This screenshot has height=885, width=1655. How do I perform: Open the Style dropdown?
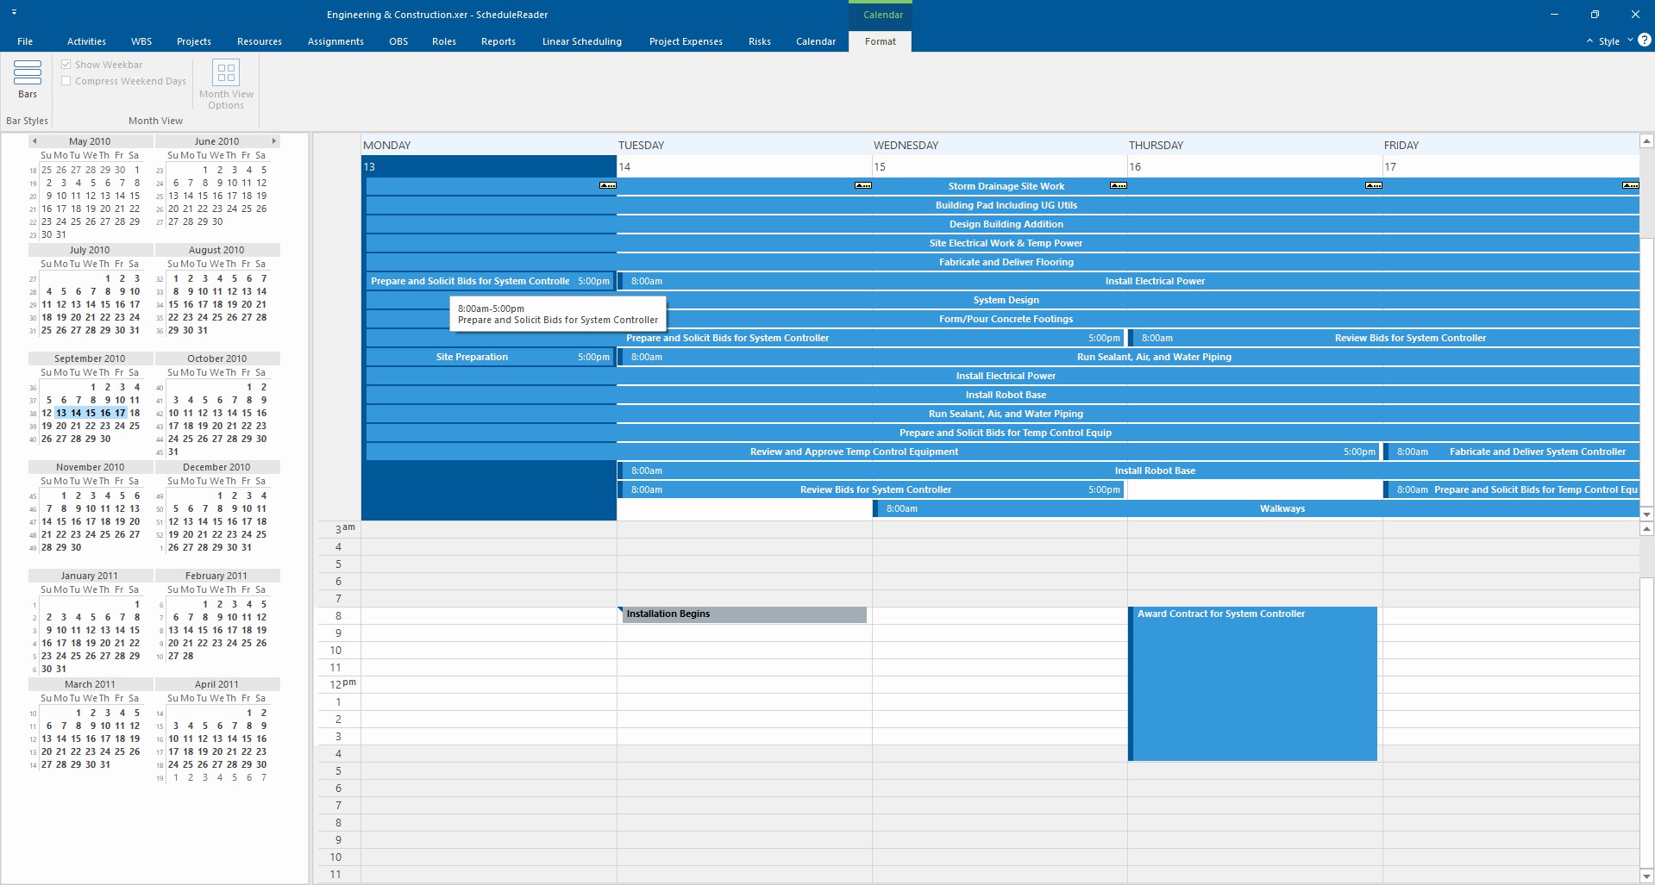pos(1615,41)
